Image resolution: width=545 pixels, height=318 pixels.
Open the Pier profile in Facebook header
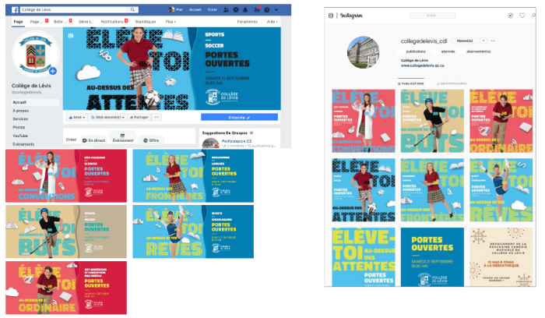(x=175, y=9)
